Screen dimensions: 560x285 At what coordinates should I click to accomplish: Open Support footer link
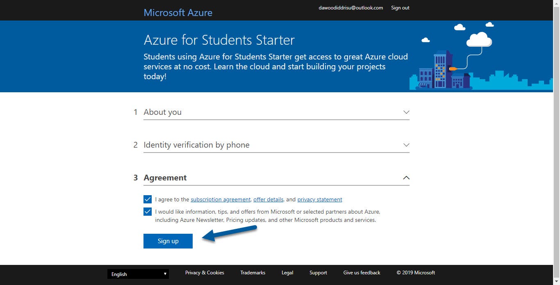point(318,272)
